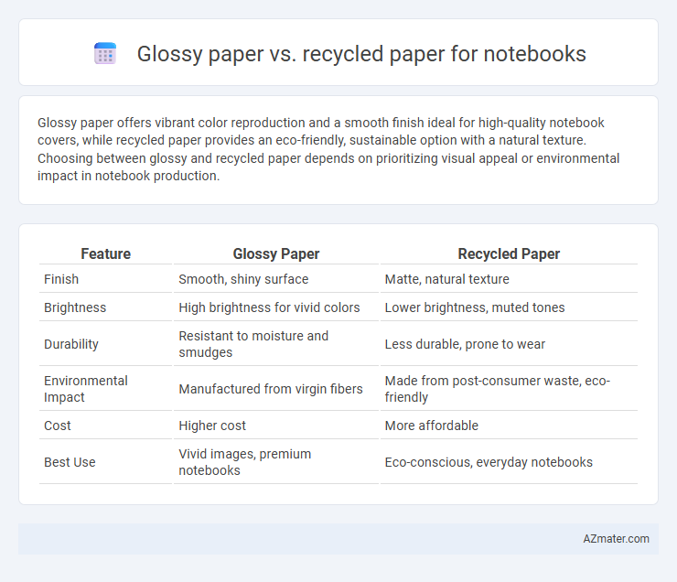Select the 'Glossy Paper' column header
Viewport: 677px width, 582px height.
(276, 253)
